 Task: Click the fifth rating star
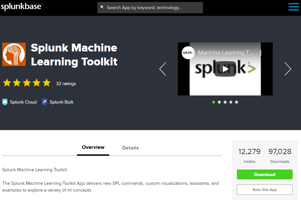click(x=47, y=83)
